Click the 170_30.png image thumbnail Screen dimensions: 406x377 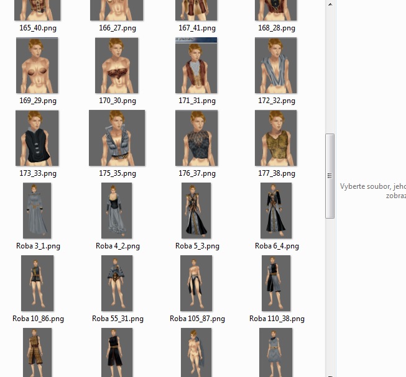(x=117, y=65)
